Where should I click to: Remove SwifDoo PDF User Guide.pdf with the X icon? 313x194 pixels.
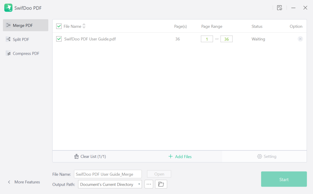[300, 39]
